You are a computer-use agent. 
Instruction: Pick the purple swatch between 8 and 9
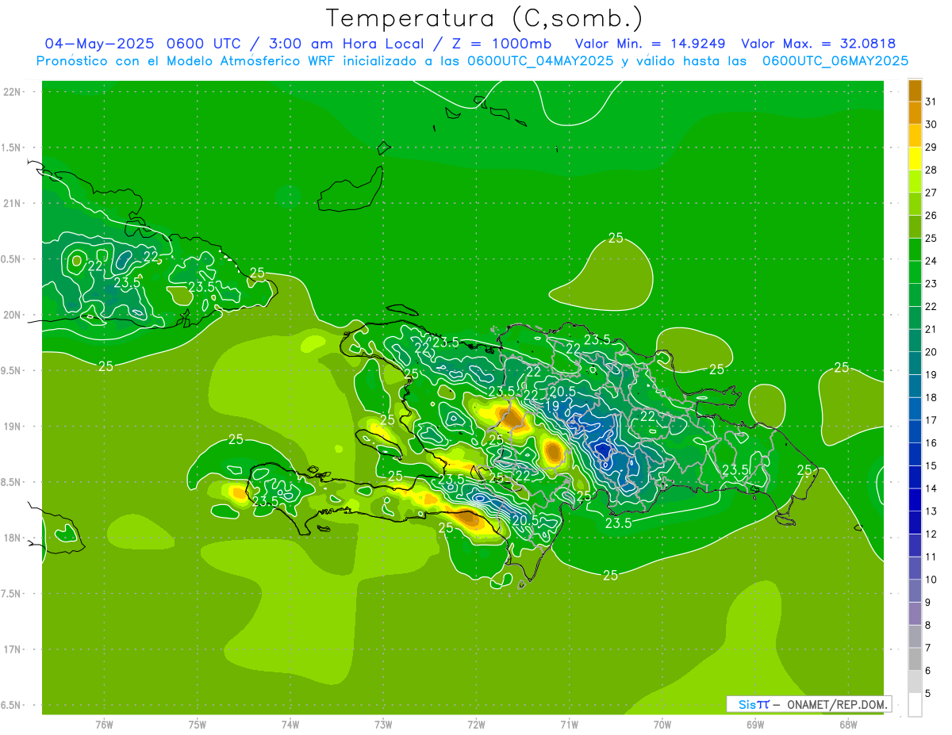tap(915, 614)
